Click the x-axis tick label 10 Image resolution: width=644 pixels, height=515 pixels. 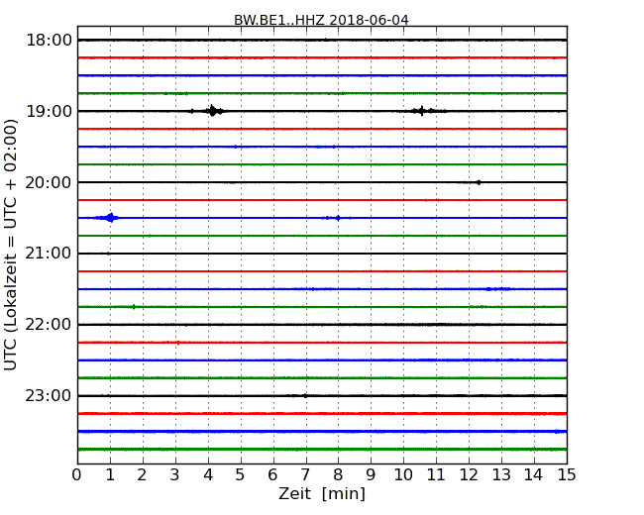[403, 475]
